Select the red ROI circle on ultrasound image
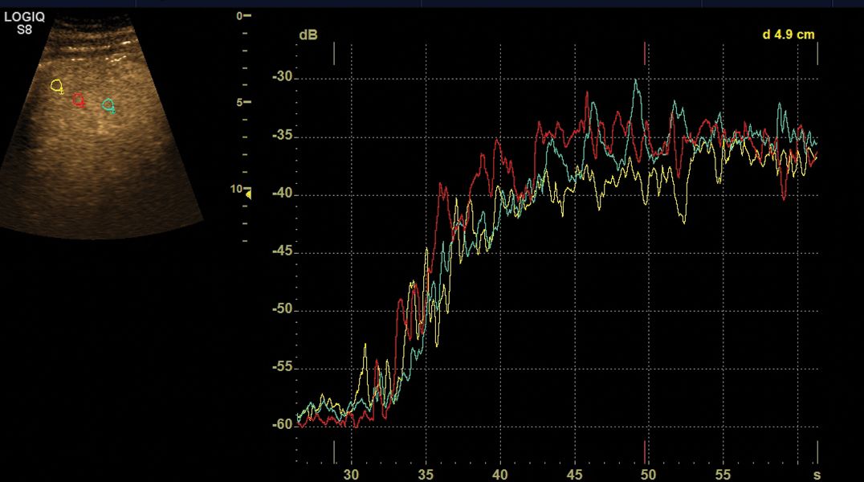This screenshot has width=864, height=482. point(78,100)
